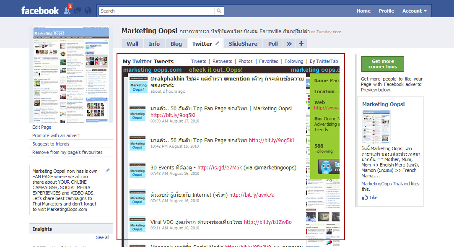Switch to the SlideShare tab
The width and height of the screenshot is (454, 247).
coord(243,44)
